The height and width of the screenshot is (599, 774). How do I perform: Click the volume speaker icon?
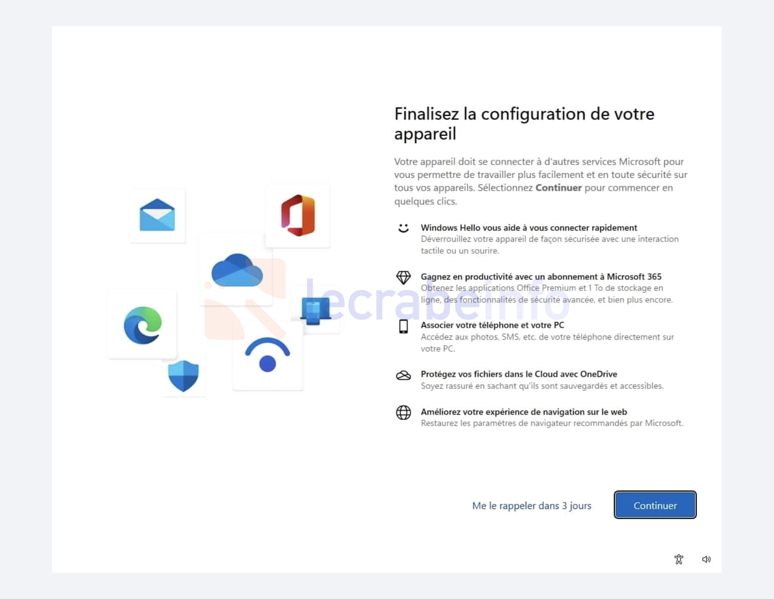tap(706, 559)
